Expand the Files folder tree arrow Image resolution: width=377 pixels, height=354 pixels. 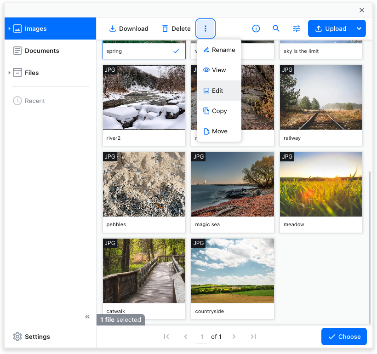point(9,73)
